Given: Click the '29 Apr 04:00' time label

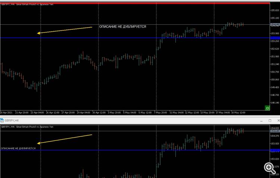Looking at the screenshot, I should point(83,112).
